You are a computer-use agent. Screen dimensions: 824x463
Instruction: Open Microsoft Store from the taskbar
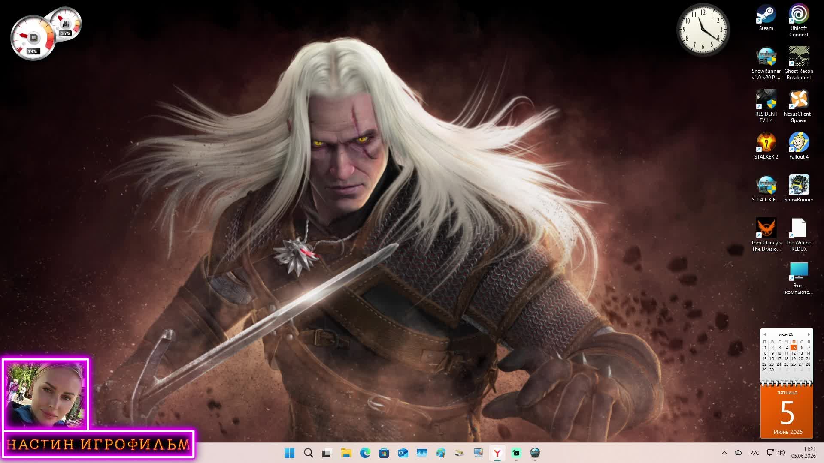point(384,453)
